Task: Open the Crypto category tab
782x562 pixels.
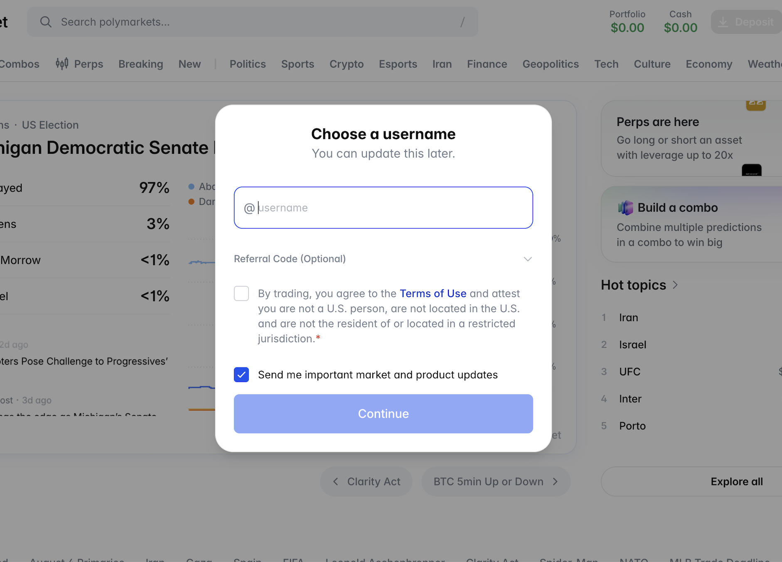Action: [347, 64]
